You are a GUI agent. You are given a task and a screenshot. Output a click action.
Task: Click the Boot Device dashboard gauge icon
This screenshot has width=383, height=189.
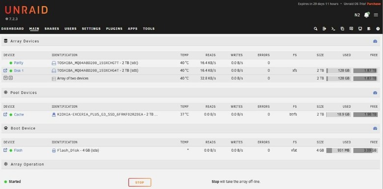(x=375, y=128)
